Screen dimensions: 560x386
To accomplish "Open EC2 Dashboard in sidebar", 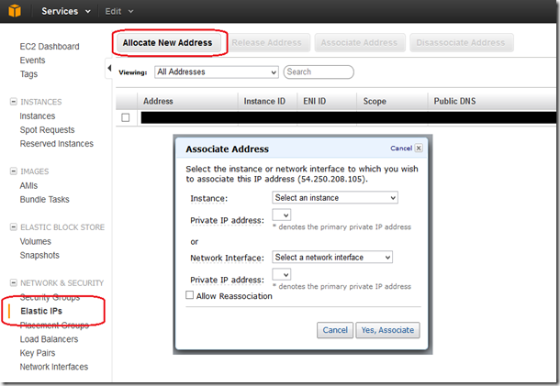I will tap(50, 47).
